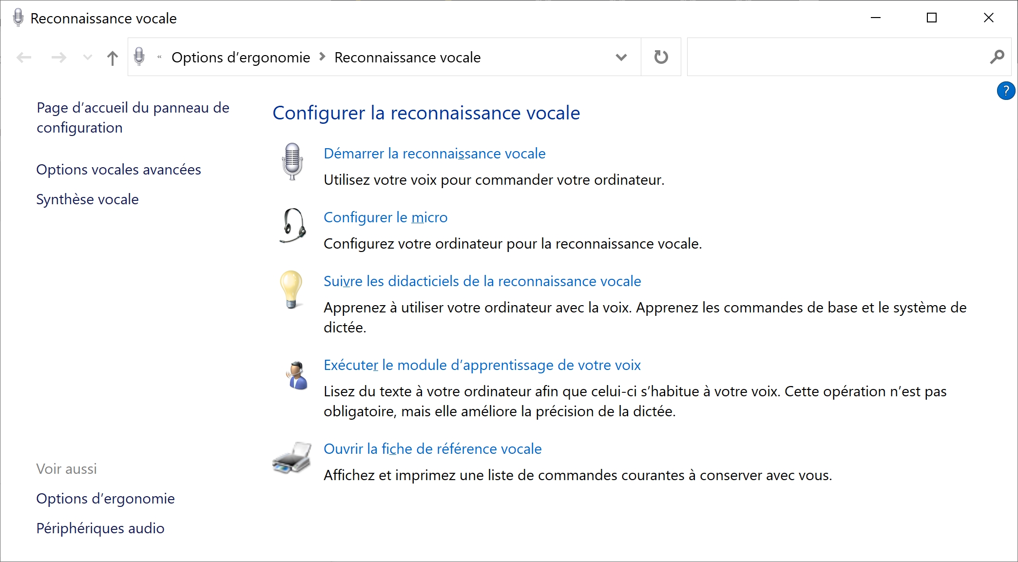Click the microphone icon for starting speech recognition

click(x=292, y=161)
